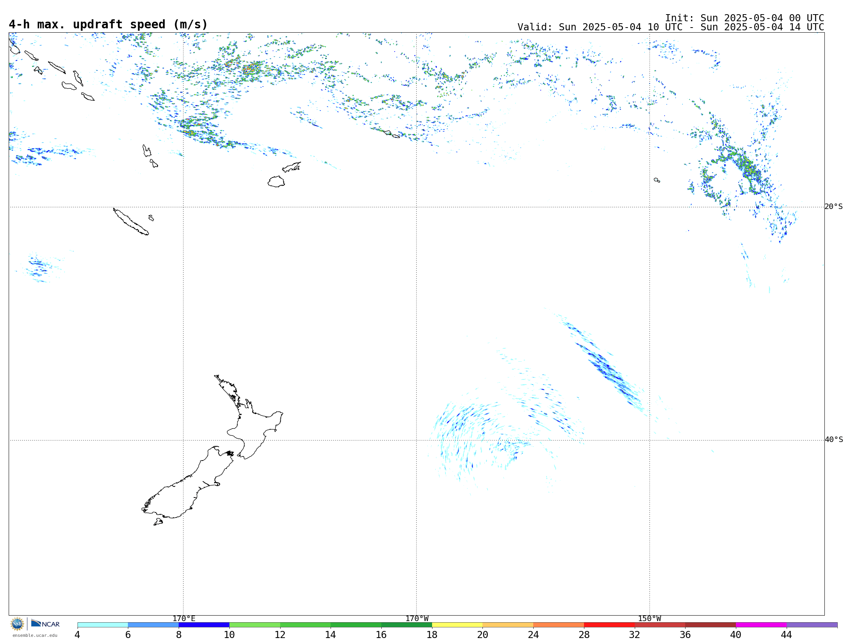850x640 pixels.
Task: Click the 150°W longitude label
Action: click(x=650, y=619)
